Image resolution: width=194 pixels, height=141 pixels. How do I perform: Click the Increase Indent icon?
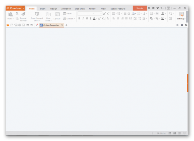click(129, 14)
